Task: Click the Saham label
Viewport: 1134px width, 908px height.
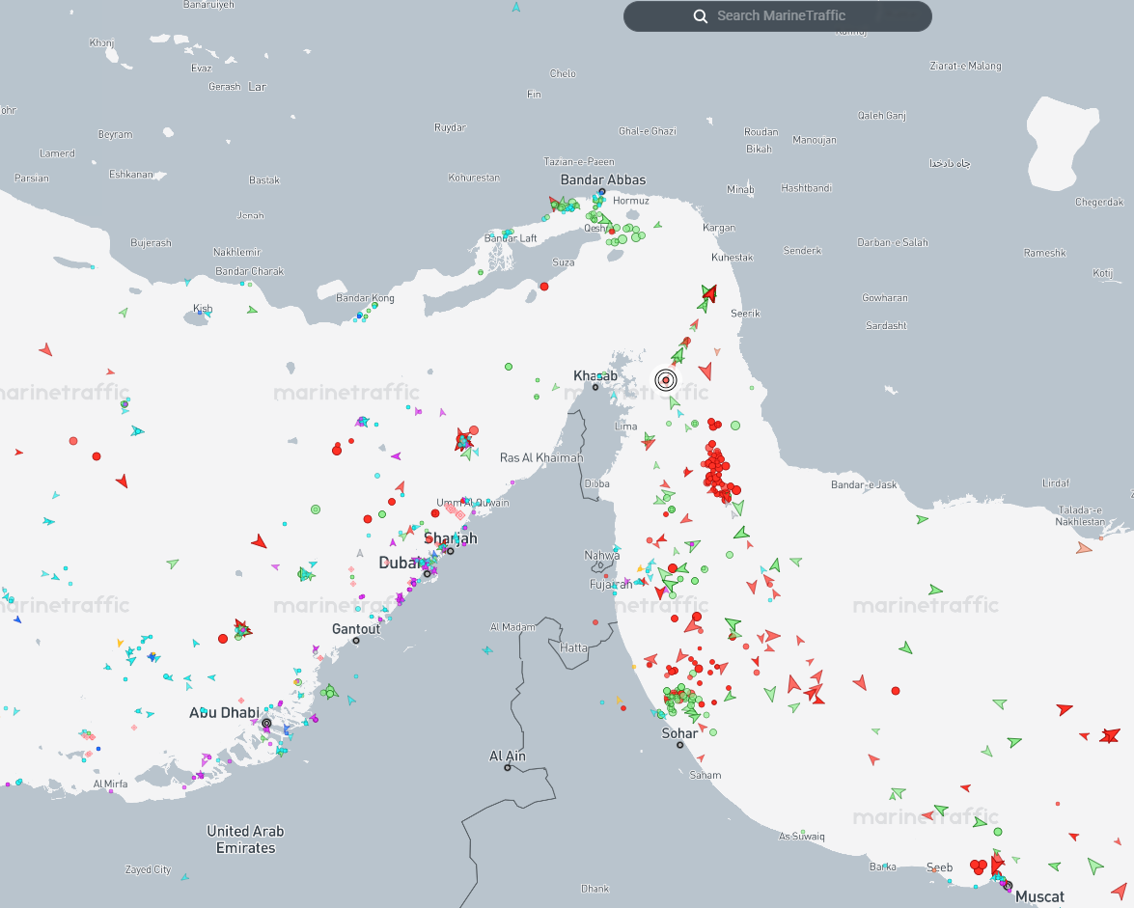Action: tap(705, 775)
